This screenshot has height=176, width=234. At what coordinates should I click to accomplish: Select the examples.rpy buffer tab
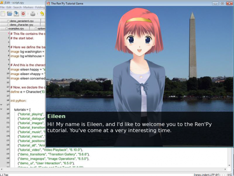click(x=16, y=28)
